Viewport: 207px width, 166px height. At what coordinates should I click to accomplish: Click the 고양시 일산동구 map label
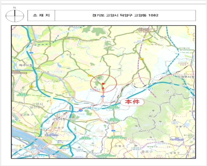pos(37,105)
